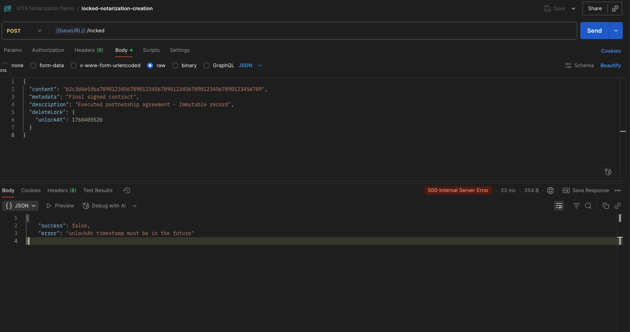Search within the response body

[x=588, y=205]
